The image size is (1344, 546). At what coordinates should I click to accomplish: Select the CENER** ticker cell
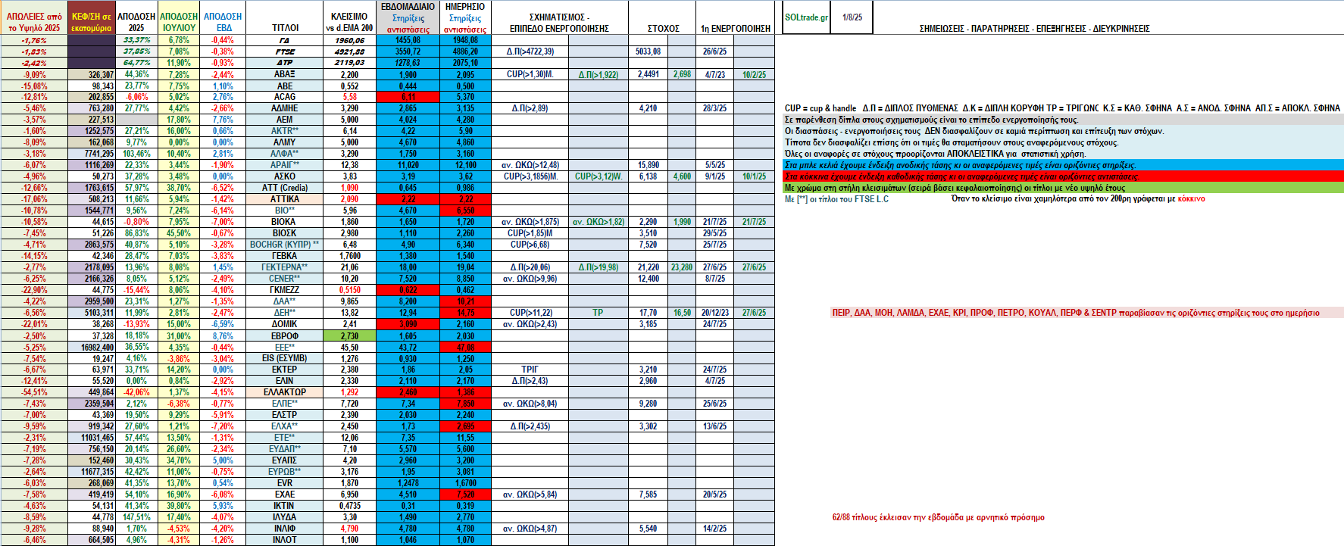pos(285,279)
